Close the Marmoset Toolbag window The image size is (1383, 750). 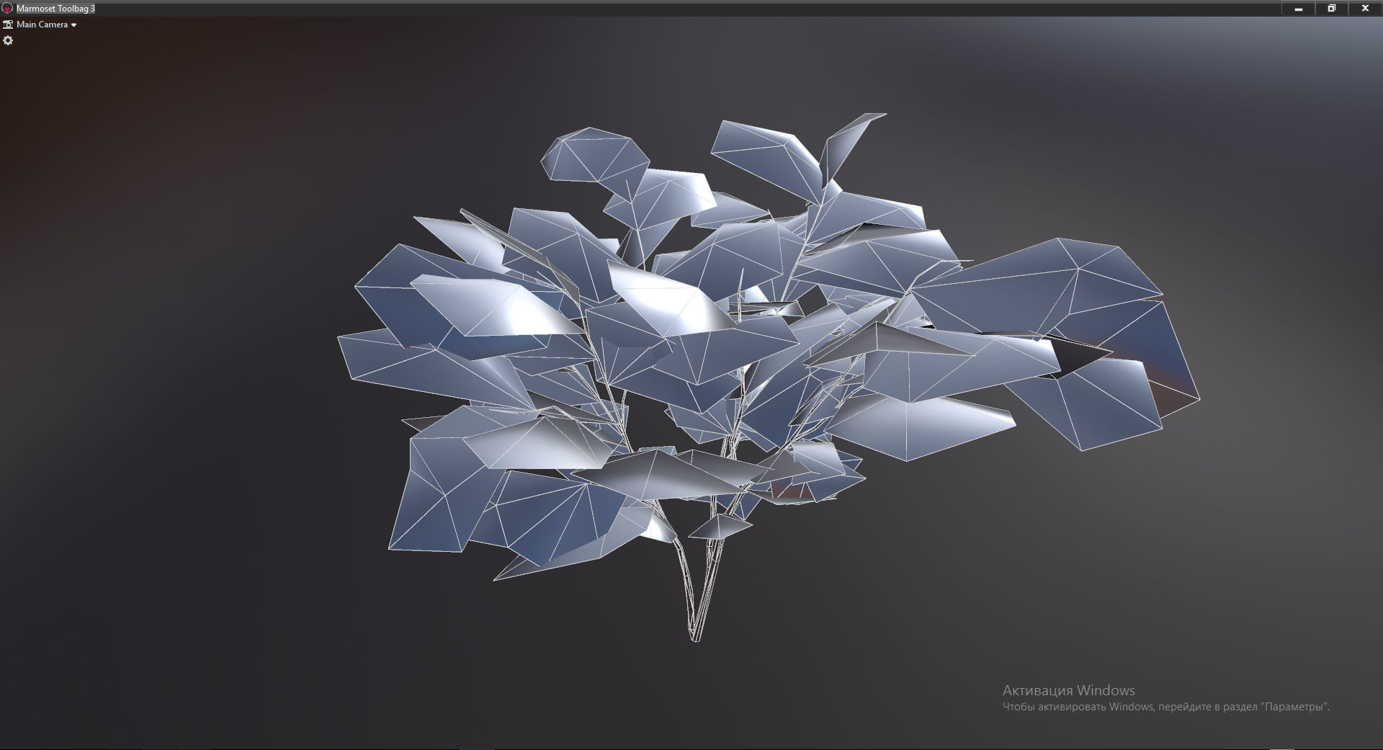point(1365,9)
